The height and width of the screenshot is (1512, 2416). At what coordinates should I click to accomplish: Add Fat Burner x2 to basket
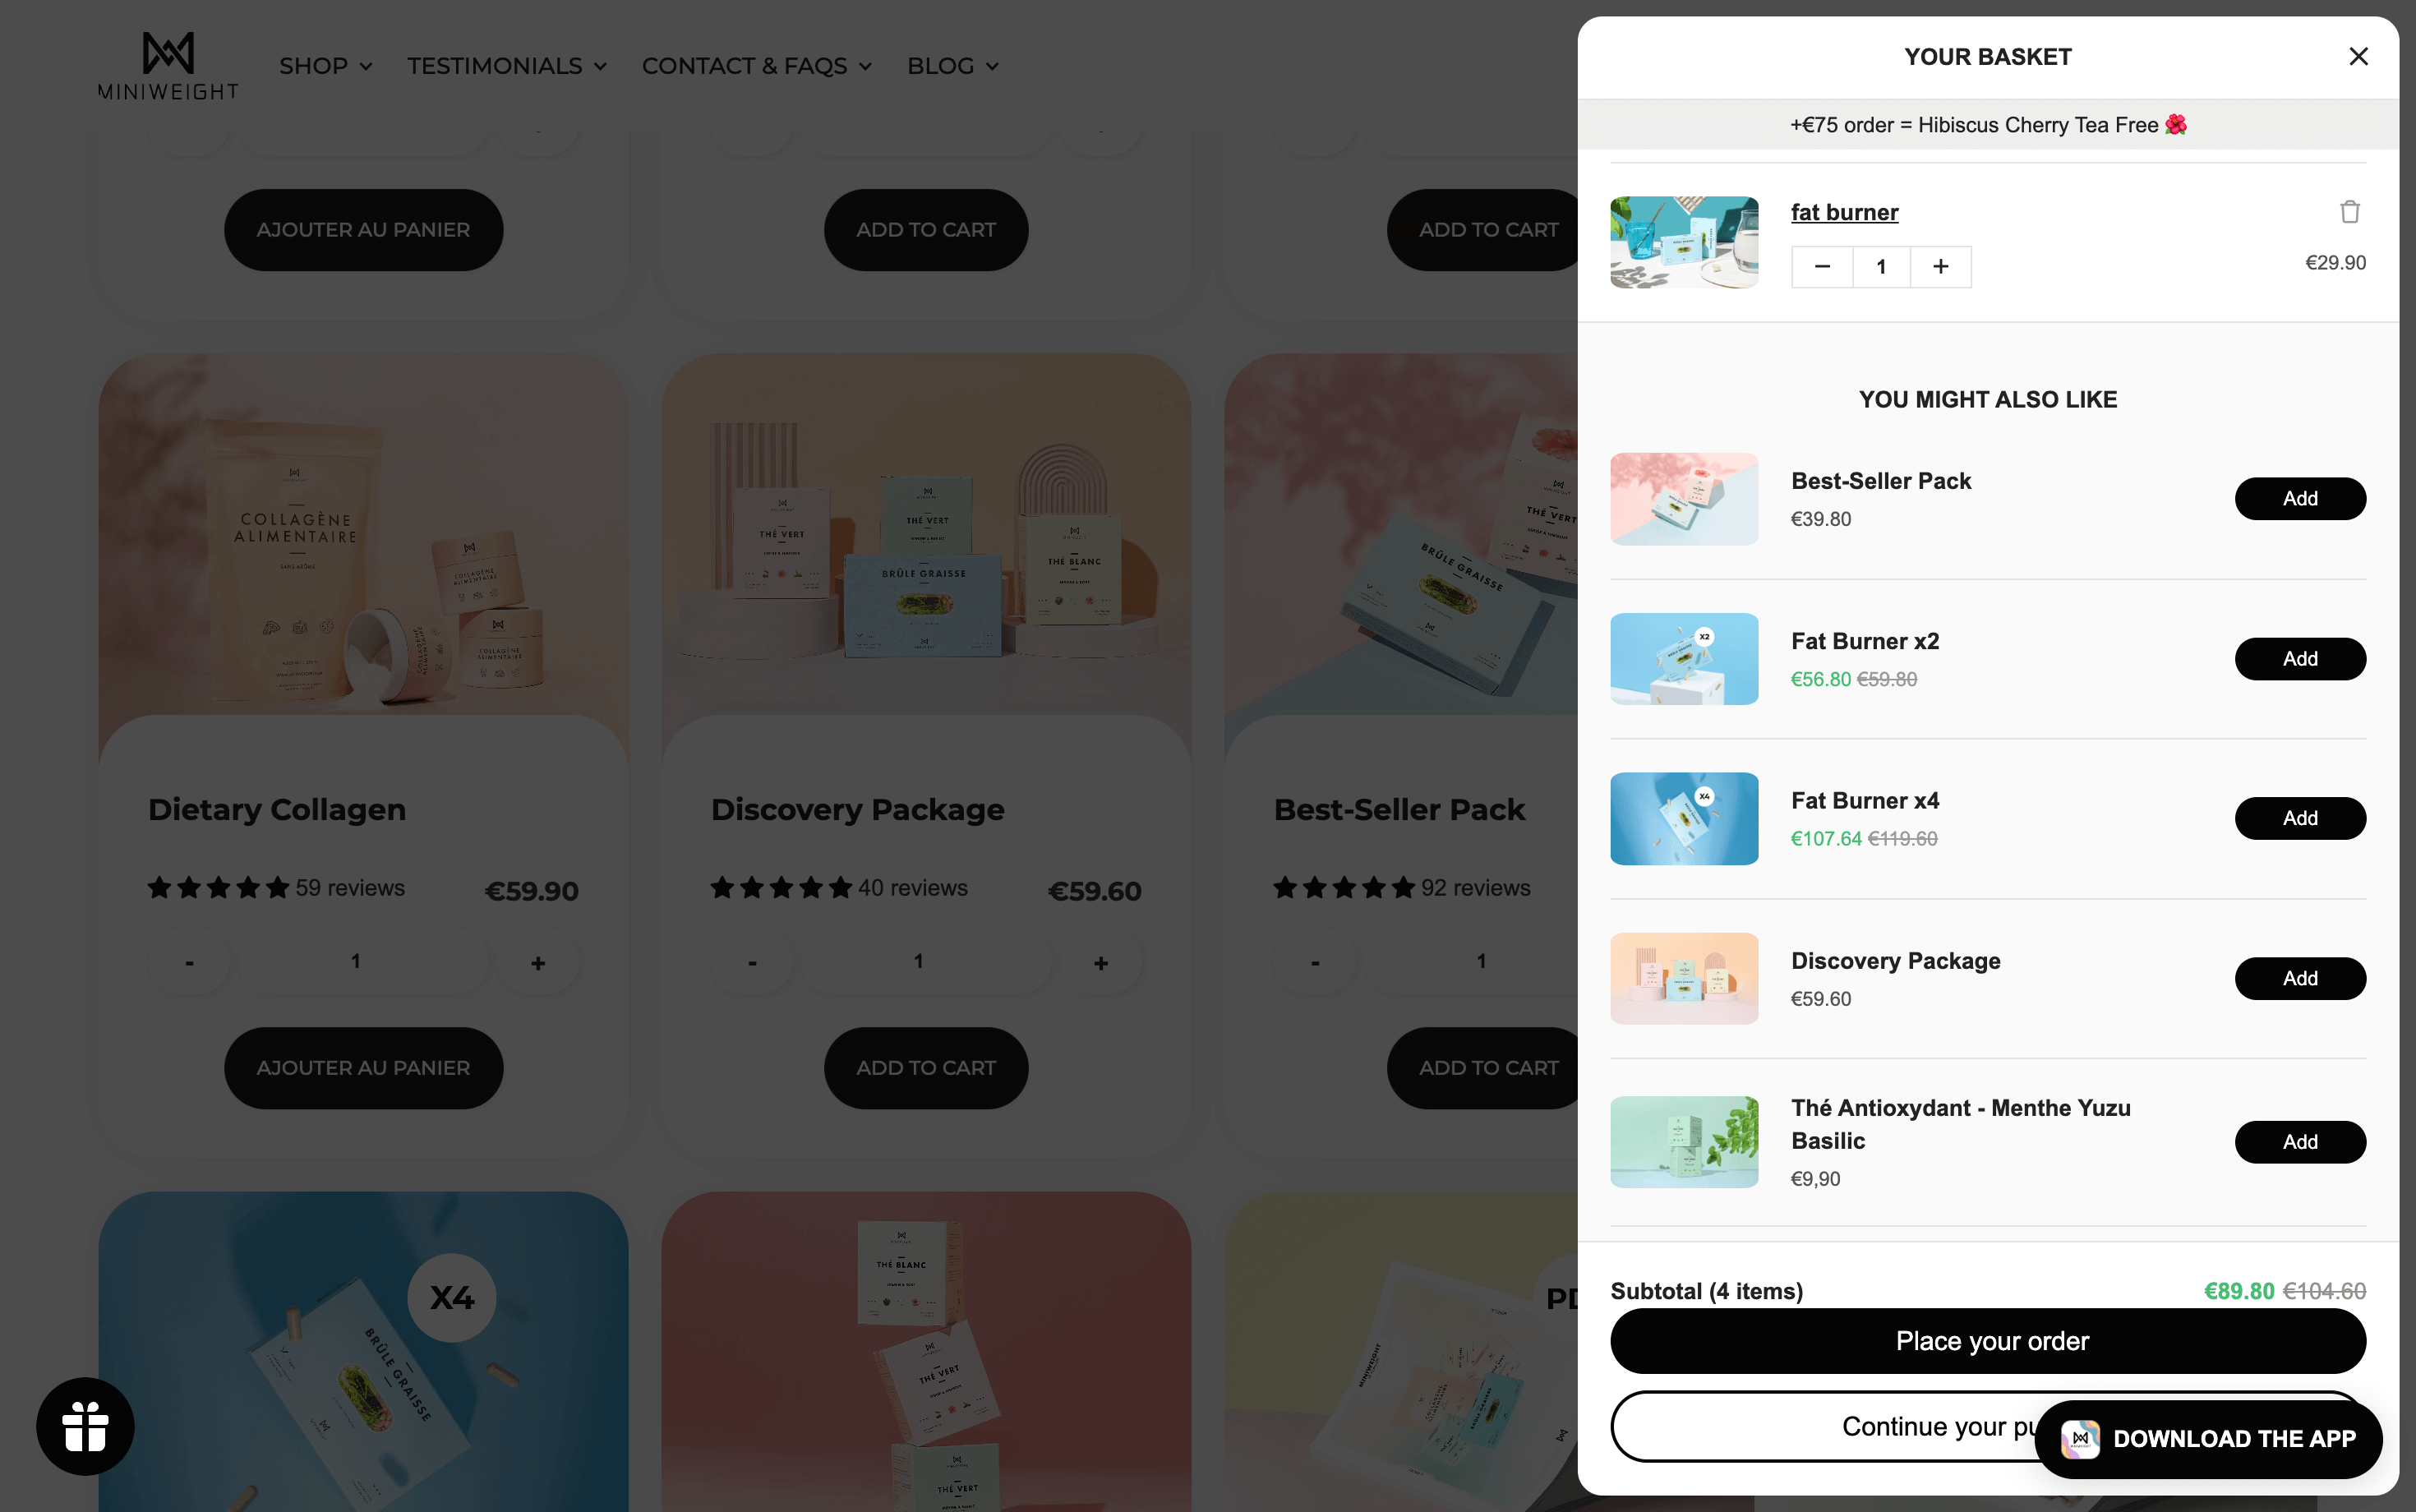coord(2299,658)
